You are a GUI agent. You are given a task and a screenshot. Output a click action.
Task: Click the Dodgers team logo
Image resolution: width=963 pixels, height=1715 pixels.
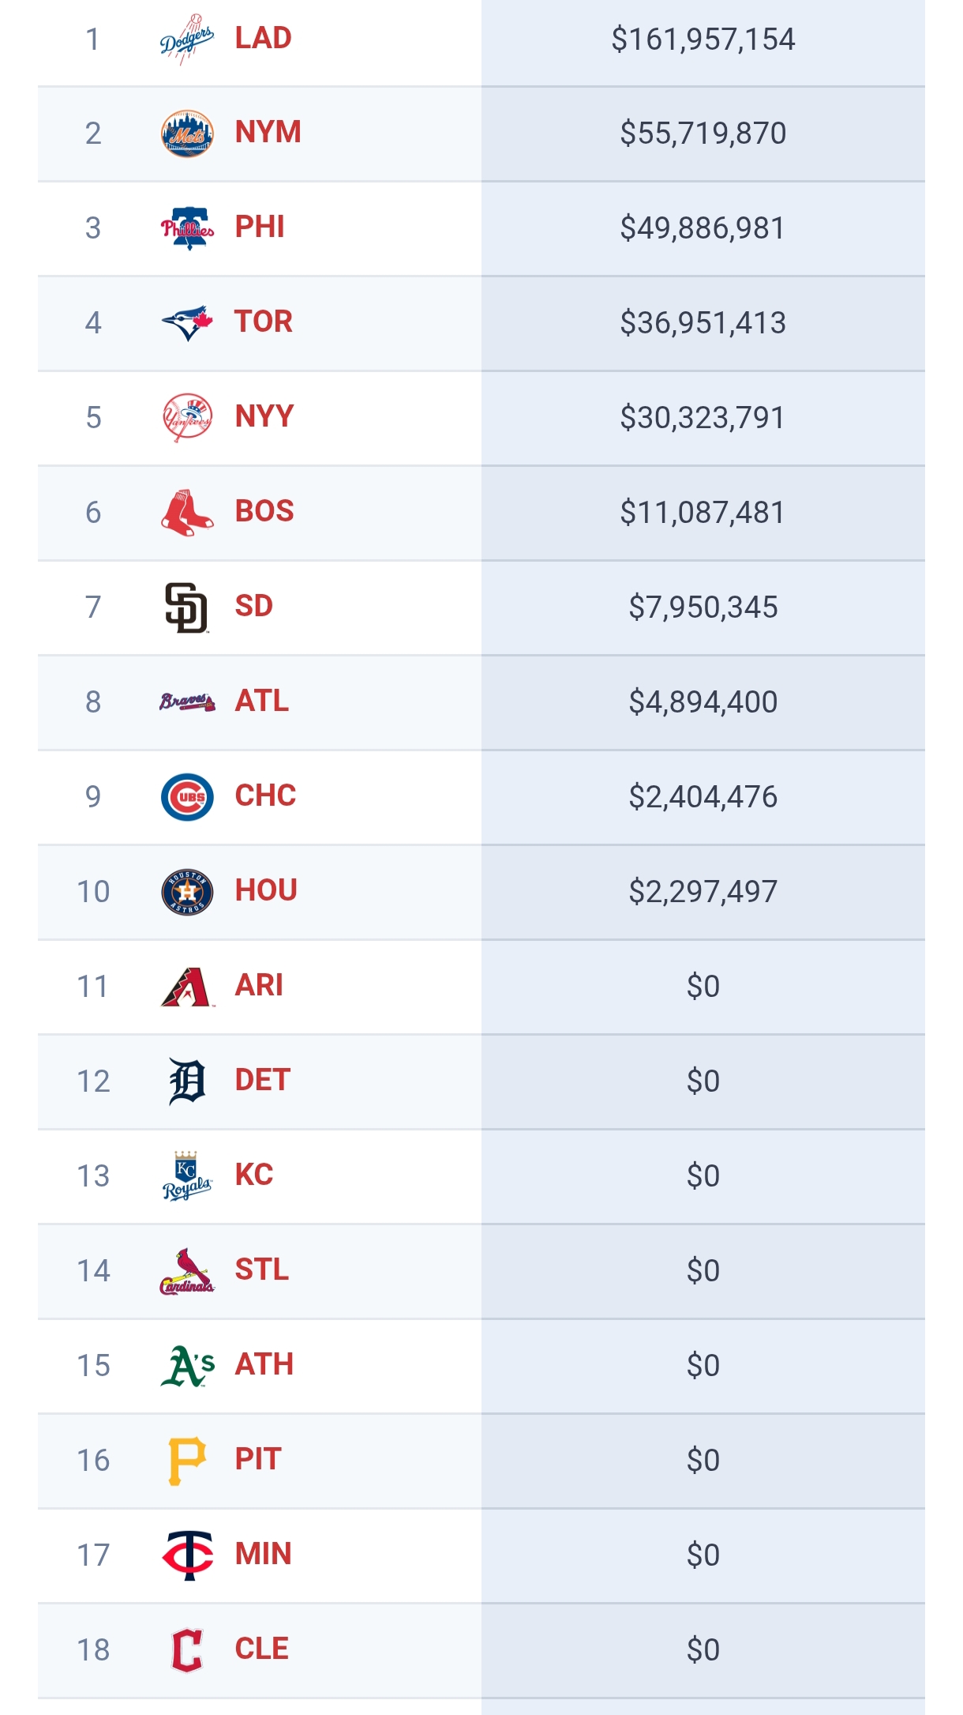coord(187,39)
